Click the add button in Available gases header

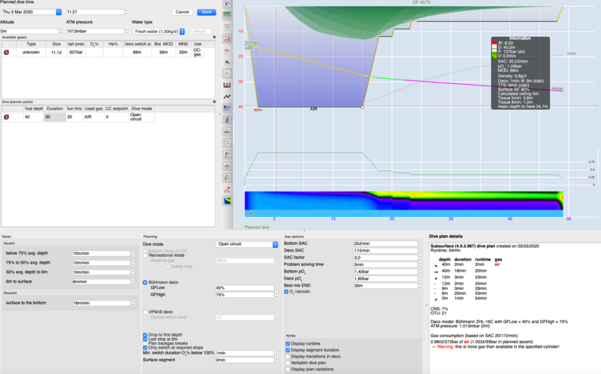click(x=214, y=37)
